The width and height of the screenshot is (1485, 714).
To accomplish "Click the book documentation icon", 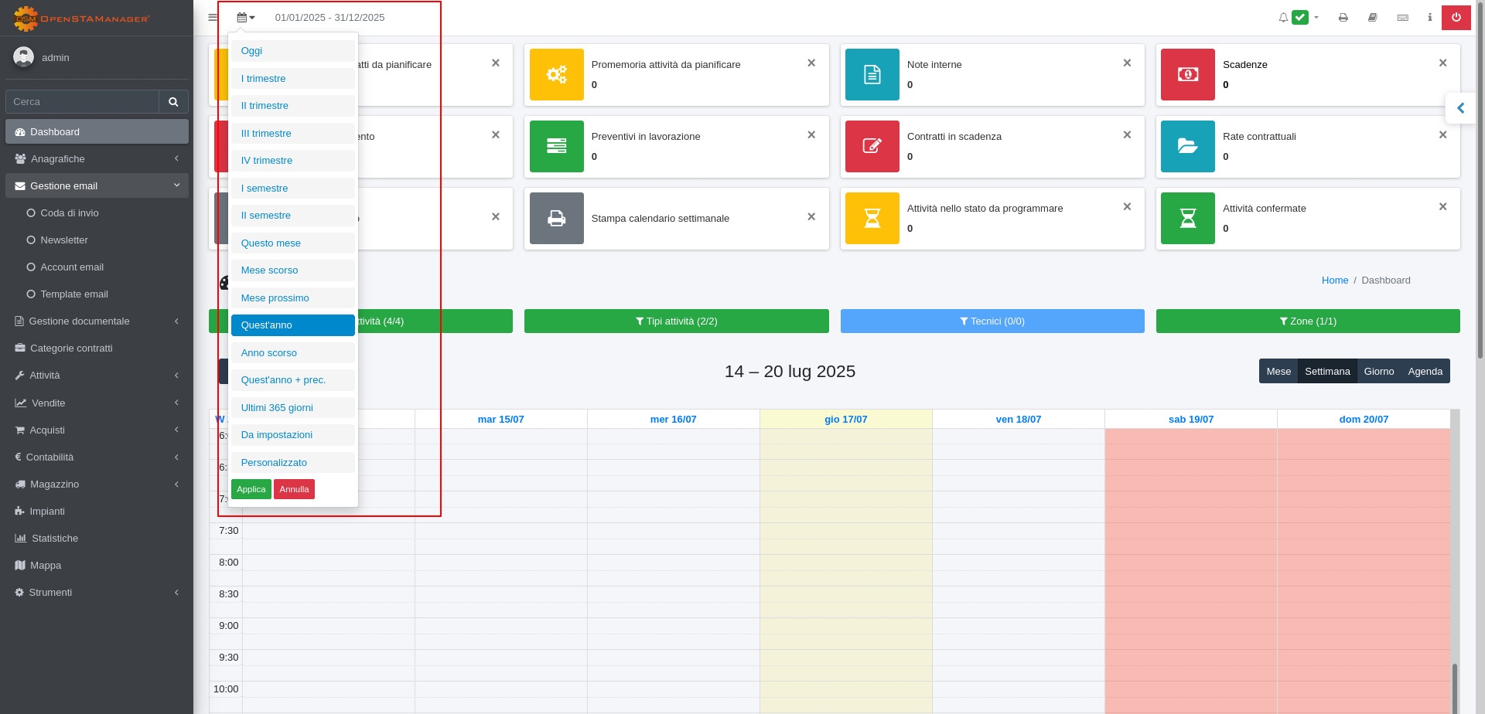I will click(1372, 17).
